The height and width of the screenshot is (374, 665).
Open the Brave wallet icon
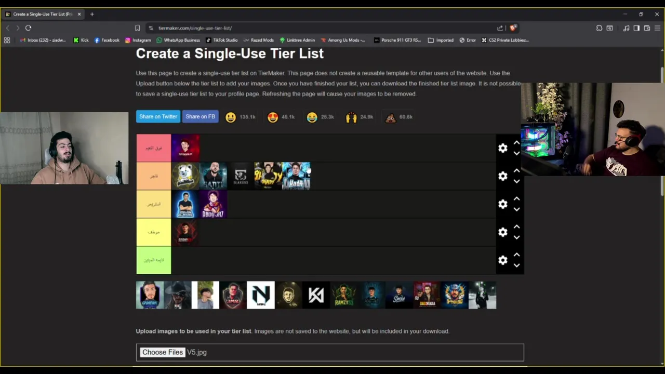point(647,28)
